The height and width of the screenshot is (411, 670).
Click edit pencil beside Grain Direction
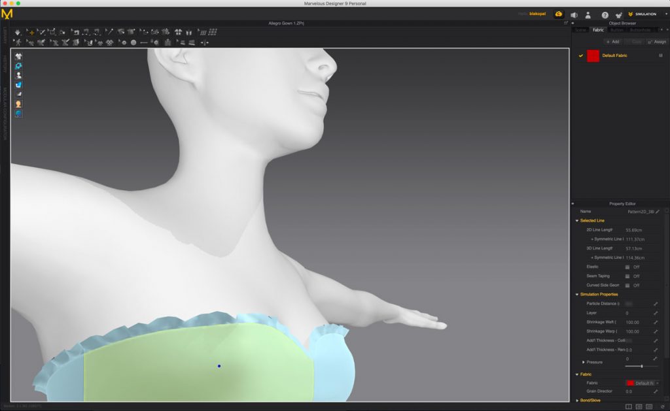[x=656, y=391]
